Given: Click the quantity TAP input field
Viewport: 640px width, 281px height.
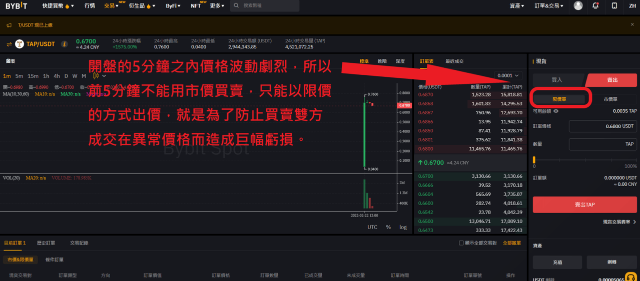Looking at the screenshot, I should tap(602, 144).
